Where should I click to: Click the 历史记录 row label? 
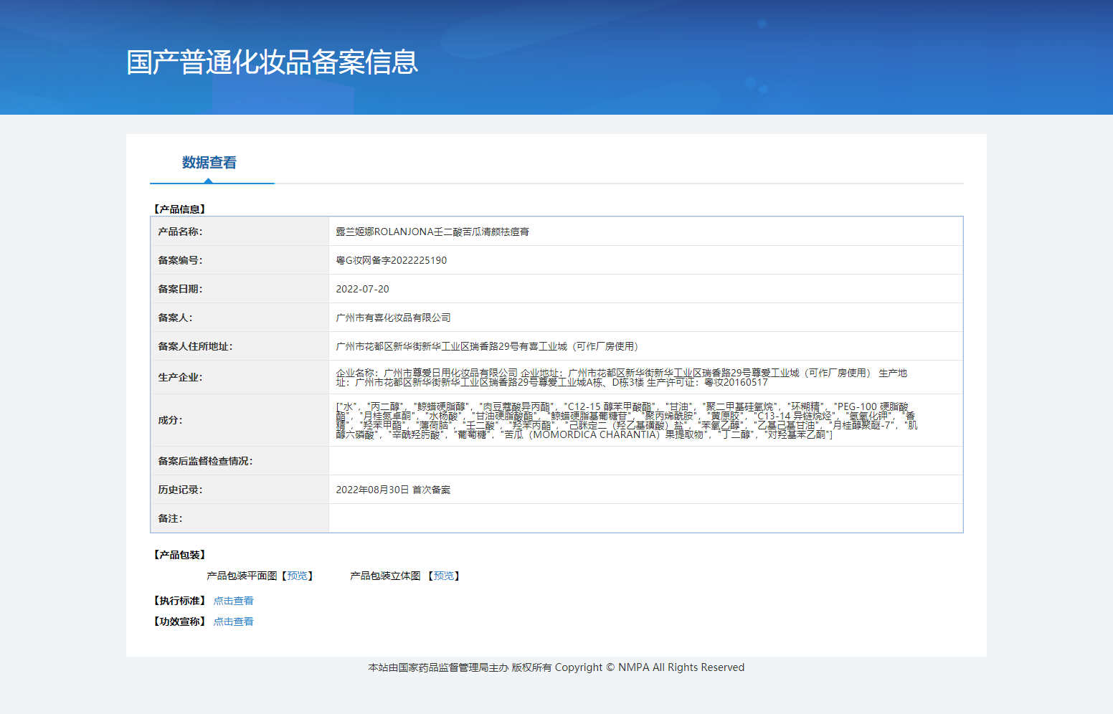click(180, 490)
